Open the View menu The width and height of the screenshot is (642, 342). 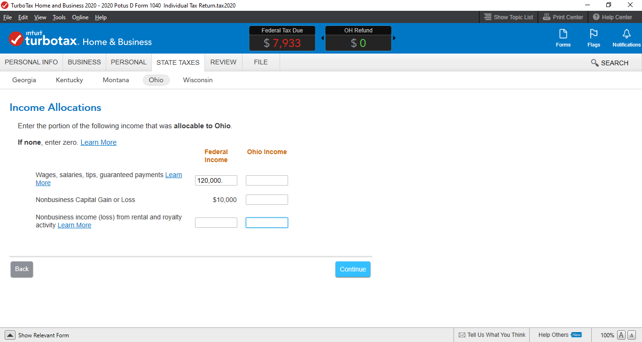(x=40, y=17)
